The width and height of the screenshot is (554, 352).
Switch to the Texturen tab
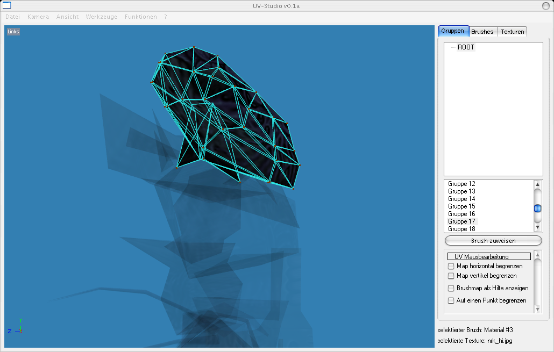[x=512, y=32]
